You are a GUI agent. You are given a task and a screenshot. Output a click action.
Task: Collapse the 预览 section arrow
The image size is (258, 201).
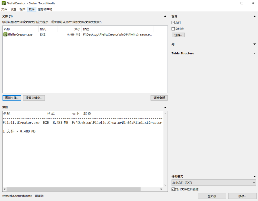click(x=165, y=108)
